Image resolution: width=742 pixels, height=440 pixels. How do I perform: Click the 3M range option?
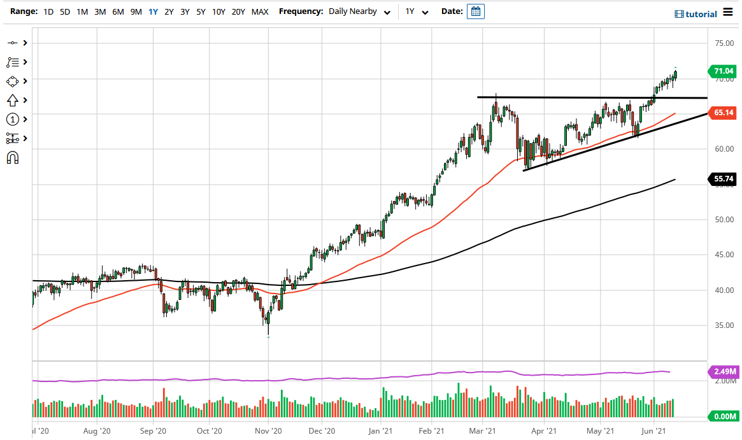101,11
